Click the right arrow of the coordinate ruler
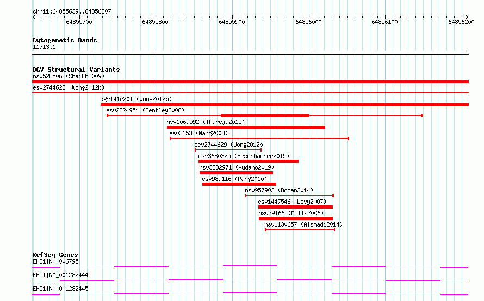This screenshot has width=484, height=301. click(467, 17)
